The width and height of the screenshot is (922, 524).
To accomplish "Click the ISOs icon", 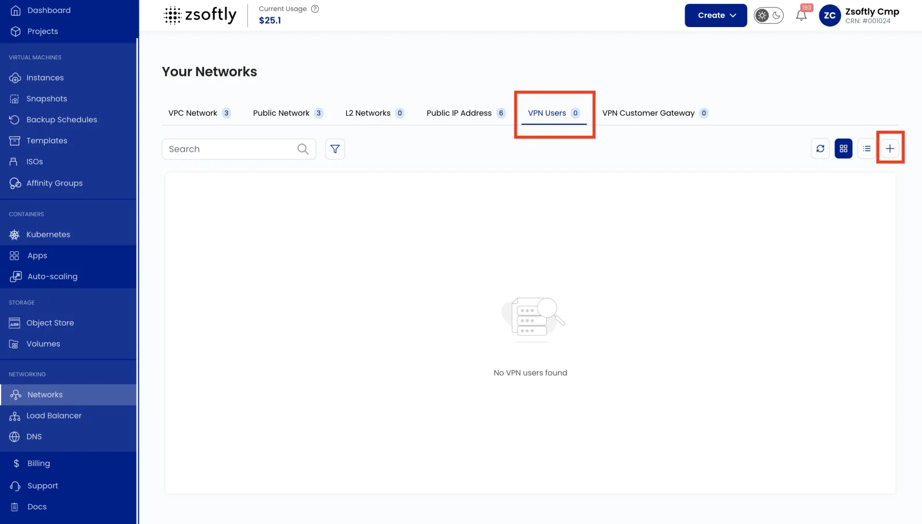I will pyautogui.click(x=14, y=162).
